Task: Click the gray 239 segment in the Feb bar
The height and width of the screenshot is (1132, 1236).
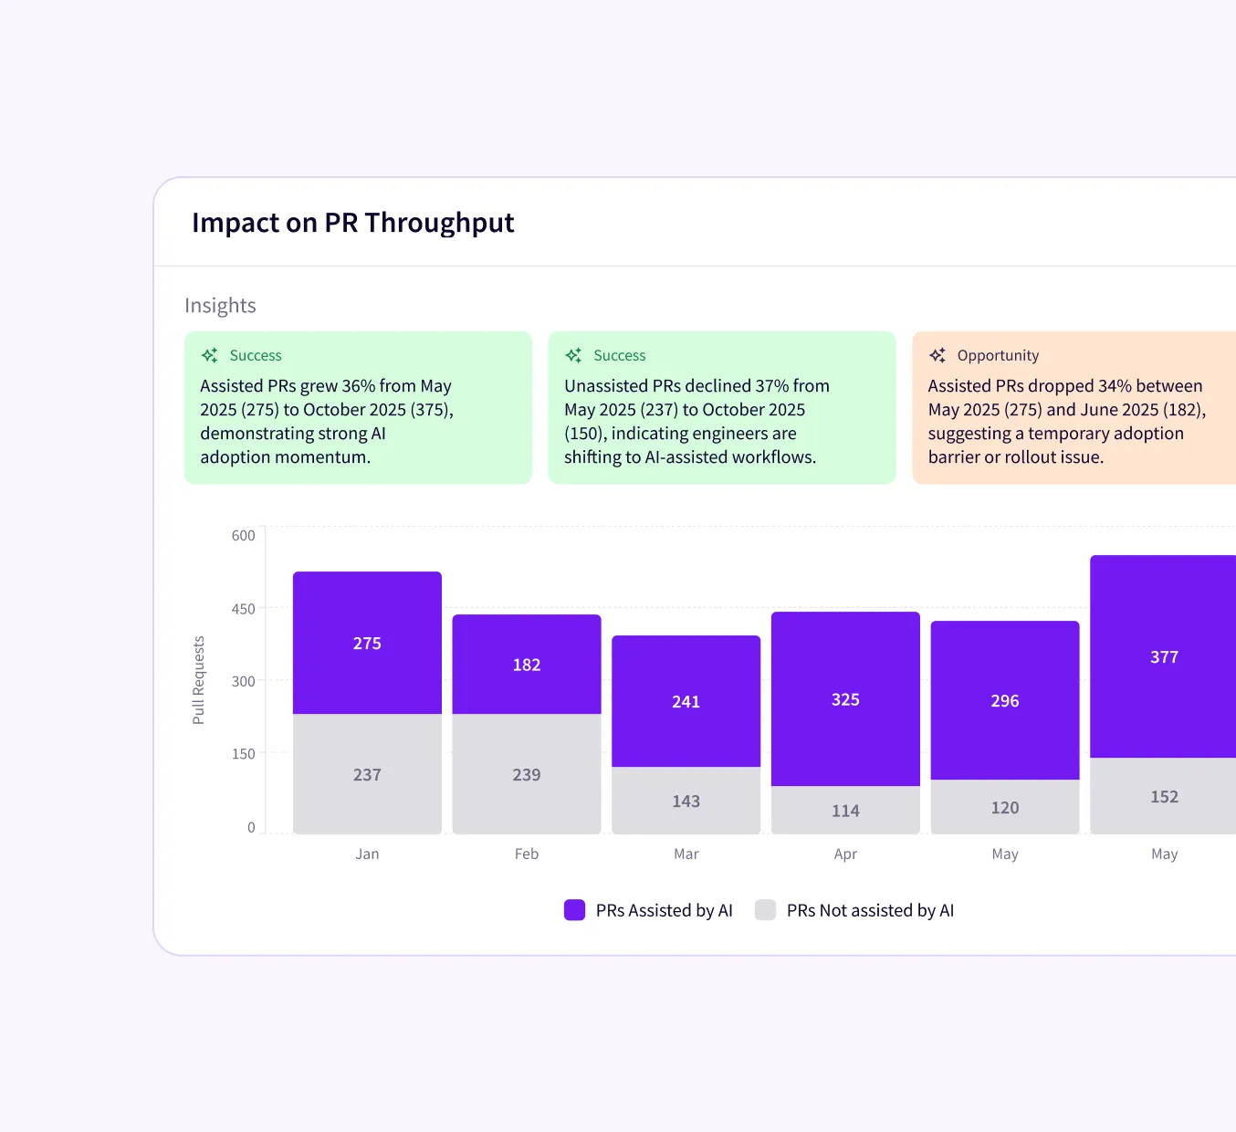Action: [x=527, y=774]
